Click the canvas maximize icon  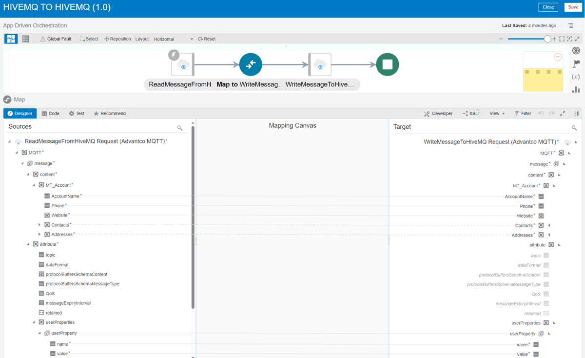(577, 39)
